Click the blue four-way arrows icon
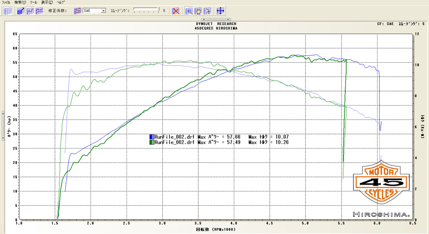 coord(221,11)
